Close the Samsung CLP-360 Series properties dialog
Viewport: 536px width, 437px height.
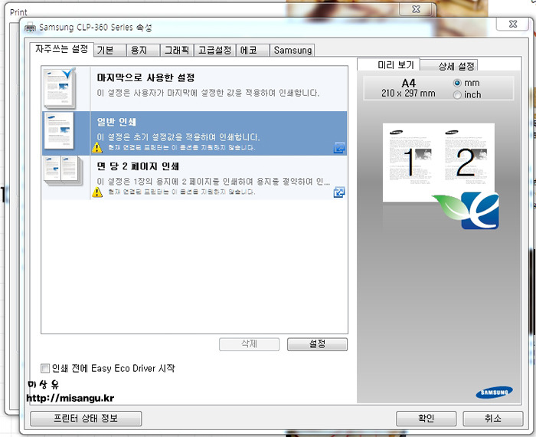pyautogui.click(x=513, y=24)
